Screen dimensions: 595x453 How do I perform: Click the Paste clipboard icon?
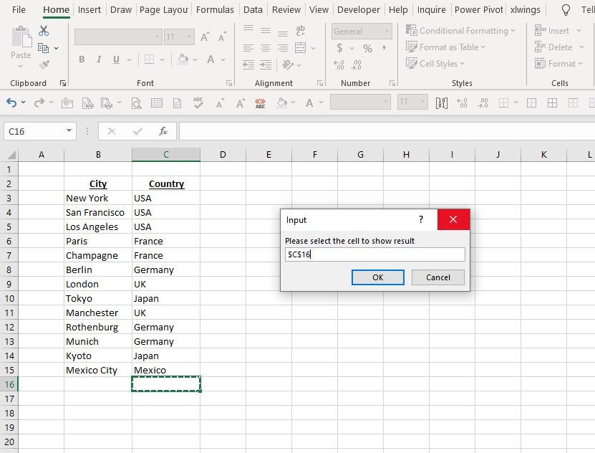coord(21,37)
